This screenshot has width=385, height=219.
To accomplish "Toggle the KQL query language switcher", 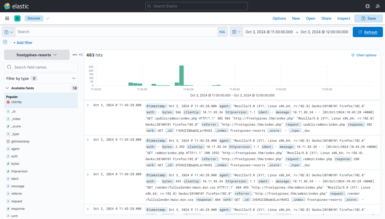I will point(222,32).
